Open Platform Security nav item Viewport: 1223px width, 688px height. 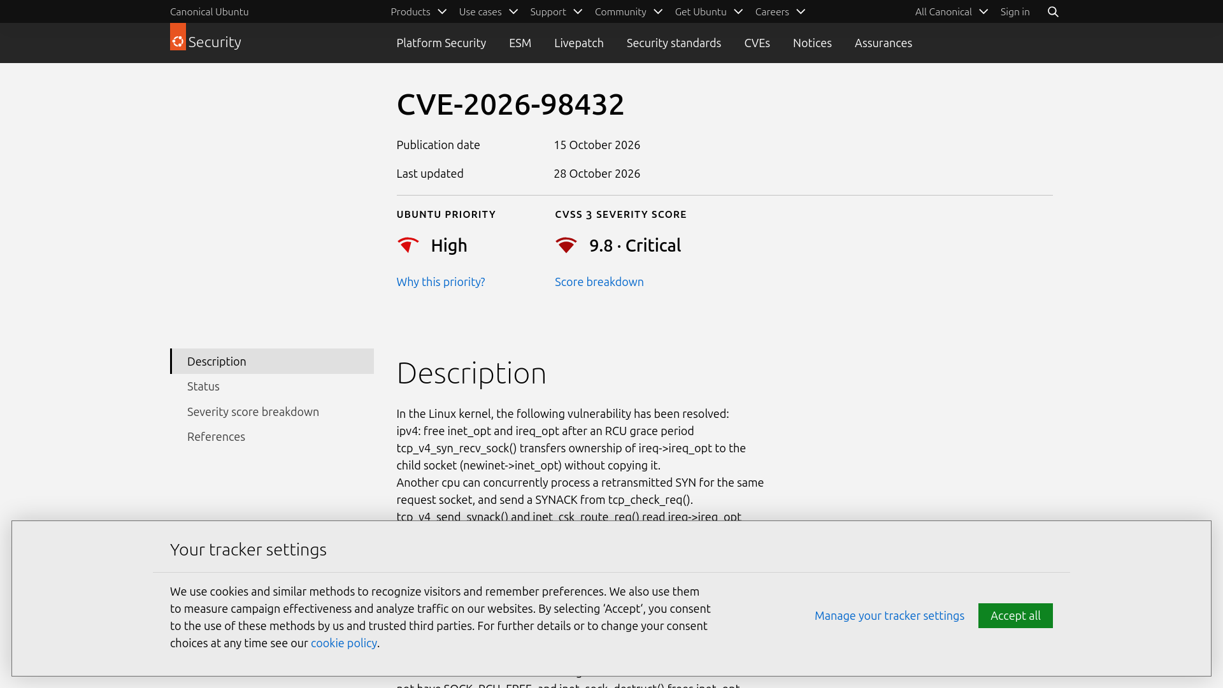point(441,43)
